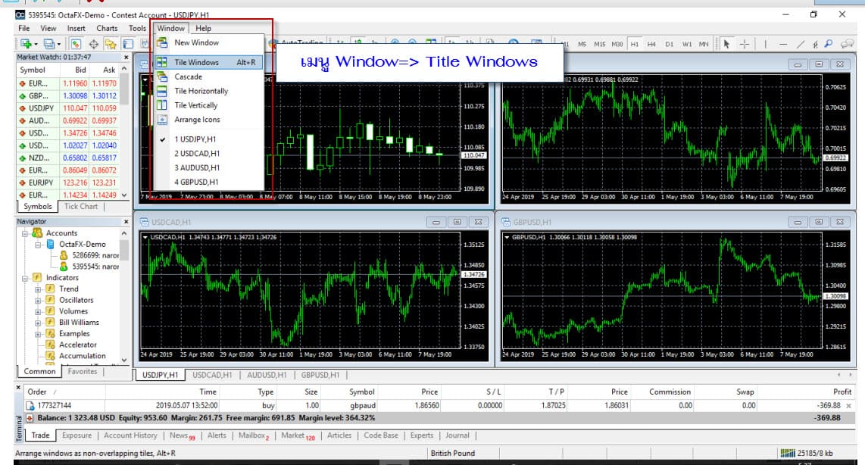
Task: Choose Tile Windows from the Window menu
Action: pos(196,63)
